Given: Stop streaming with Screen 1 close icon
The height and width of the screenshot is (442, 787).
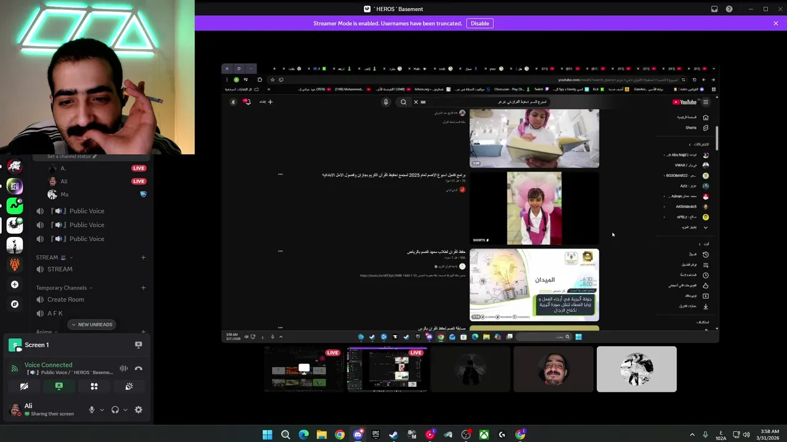Looking at the screenshot, I should coord(138,345).
